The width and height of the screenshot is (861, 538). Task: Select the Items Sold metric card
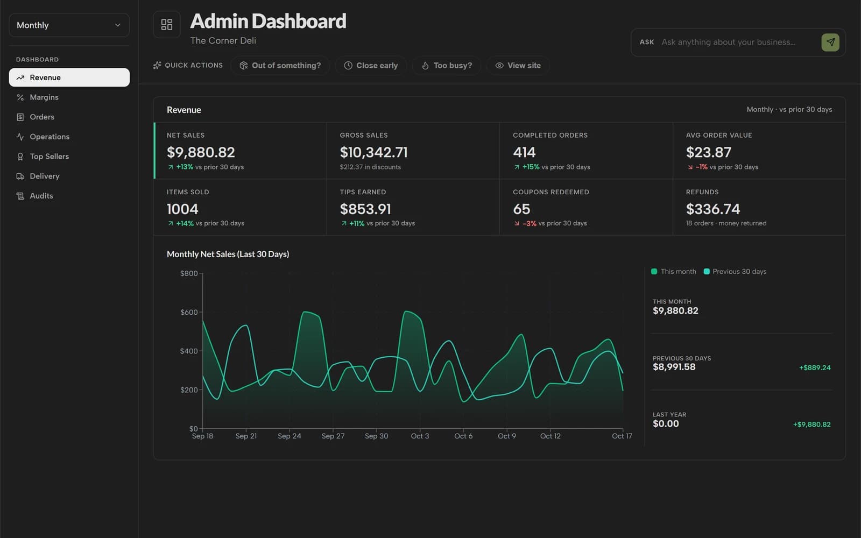point(241,207)
